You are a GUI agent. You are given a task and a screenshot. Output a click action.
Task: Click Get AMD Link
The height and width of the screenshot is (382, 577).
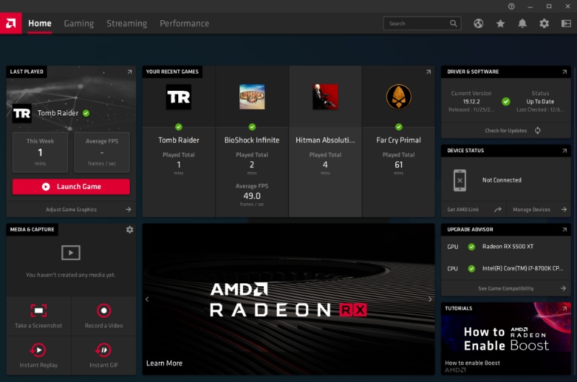pyautogui.click(x=474, y=210)
